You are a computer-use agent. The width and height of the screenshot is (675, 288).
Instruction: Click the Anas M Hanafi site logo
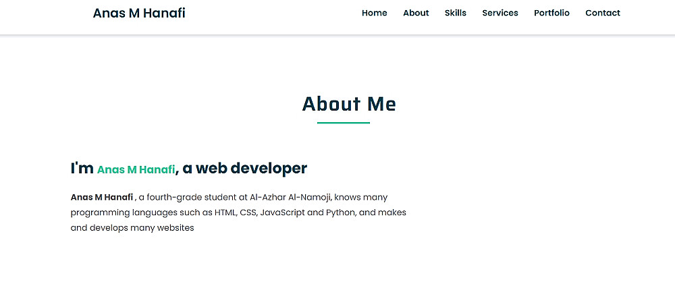tap(139, 13)
